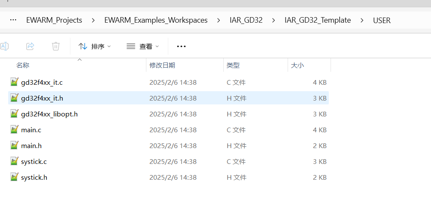Viewport: 431px width, 205px height.
Task: Select file name main.c
Action: point(31,130)
